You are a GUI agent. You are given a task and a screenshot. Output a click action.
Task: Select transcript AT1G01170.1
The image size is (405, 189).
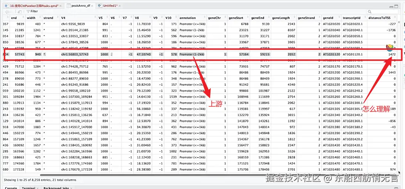click(x=352, y=66)
